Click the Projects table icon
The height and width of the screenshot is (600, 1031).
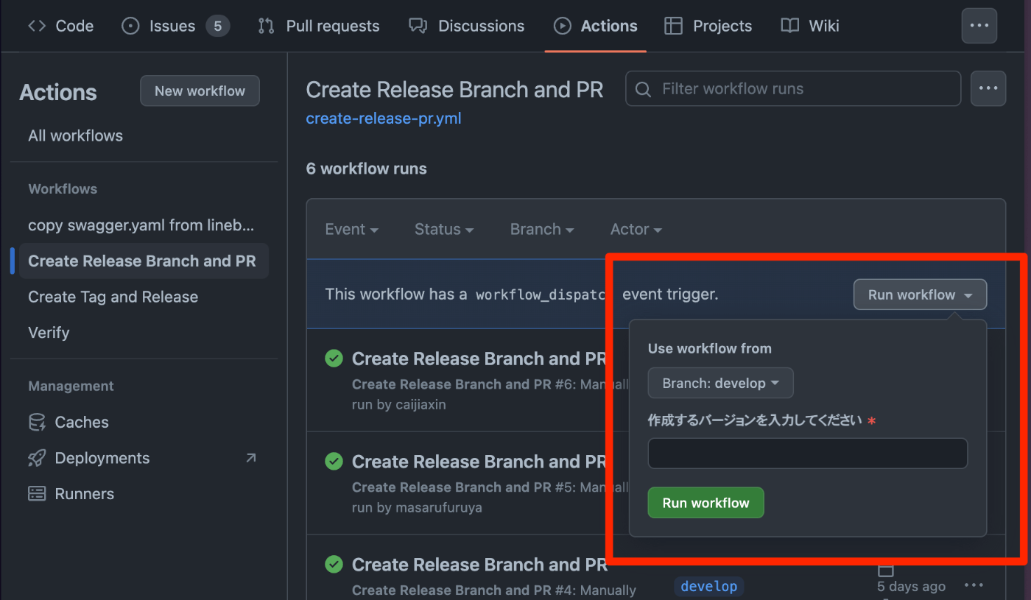coord(673,26)
